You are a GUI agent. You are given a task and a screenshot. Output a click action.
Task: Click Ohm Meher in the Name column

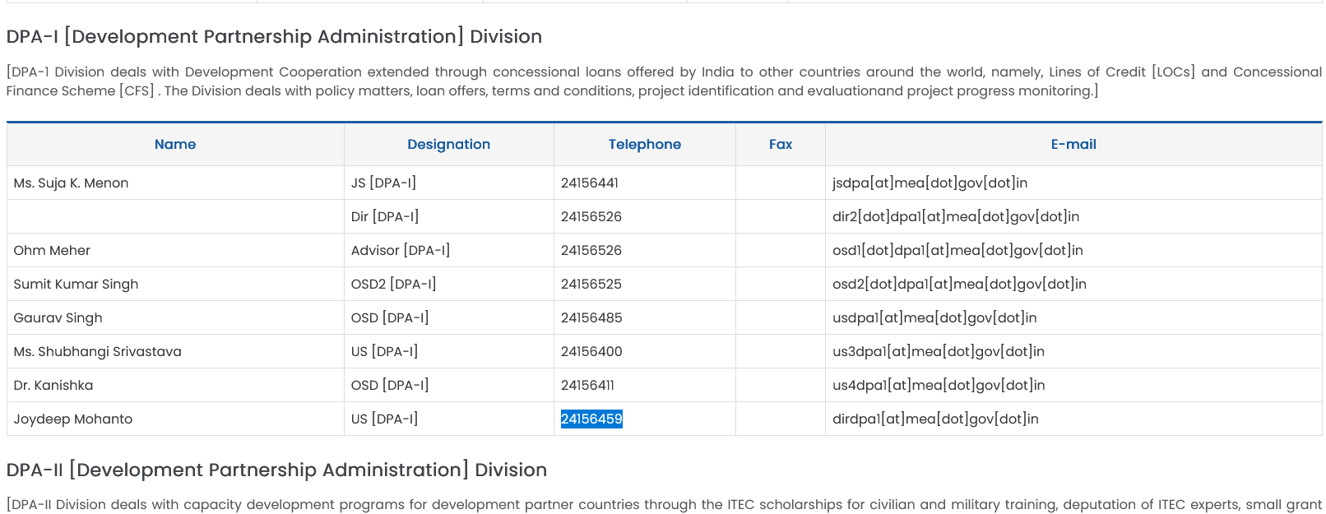[x=52, y=251]
